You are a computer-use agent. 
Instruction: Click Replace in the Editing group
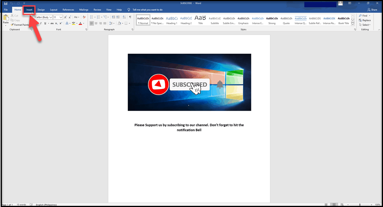365,20
